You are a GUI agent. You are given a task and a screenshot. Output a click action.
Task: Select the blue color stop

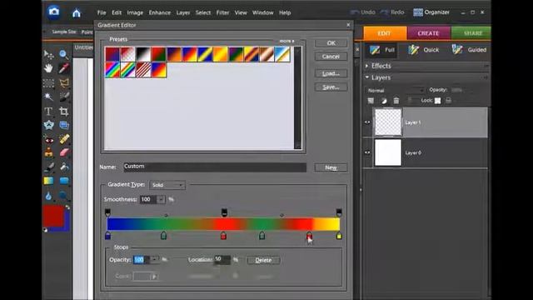(107, 235)
